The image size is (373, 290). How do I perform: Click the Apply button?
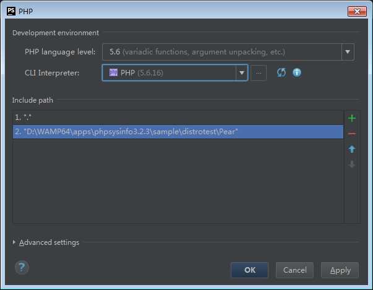point(340,270)
